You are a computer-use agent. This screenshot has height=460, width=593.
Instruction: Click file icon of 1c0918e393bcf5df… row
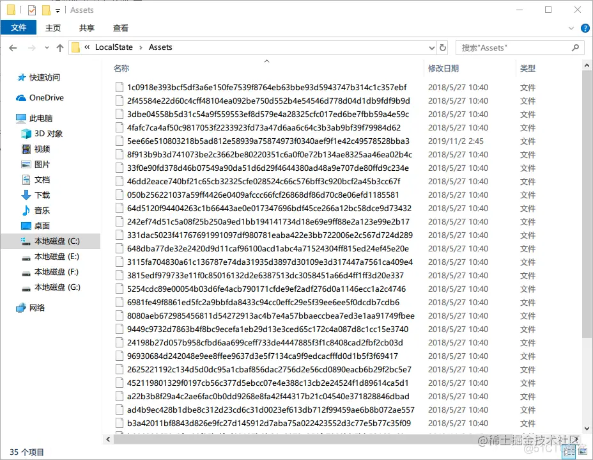tap(119, 88)
